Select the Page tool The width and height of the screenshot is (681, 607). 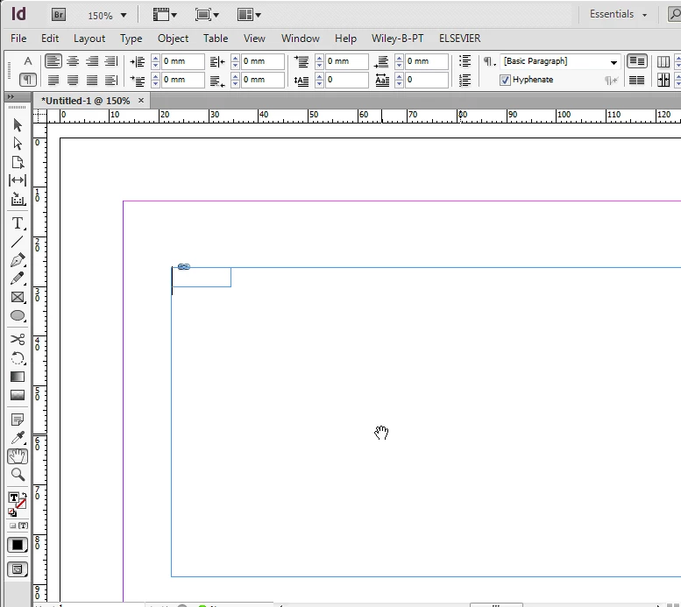(18, 162)
